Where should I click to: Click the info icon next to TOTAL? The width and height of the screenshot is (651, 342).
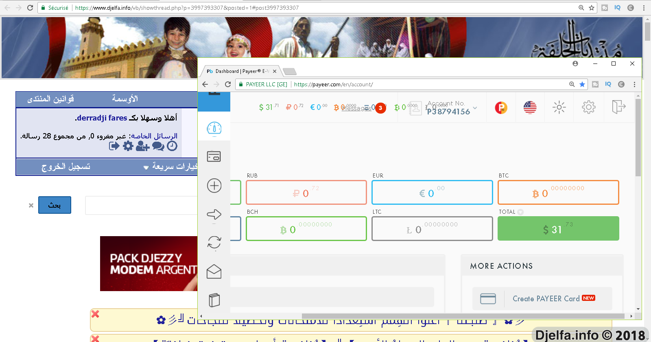coord(520,212)
